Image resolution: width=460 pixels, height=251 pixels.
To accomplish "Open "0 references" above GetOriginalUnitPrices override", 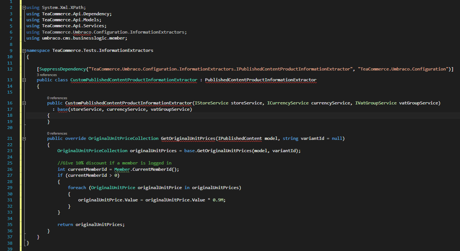I will 57,133.
